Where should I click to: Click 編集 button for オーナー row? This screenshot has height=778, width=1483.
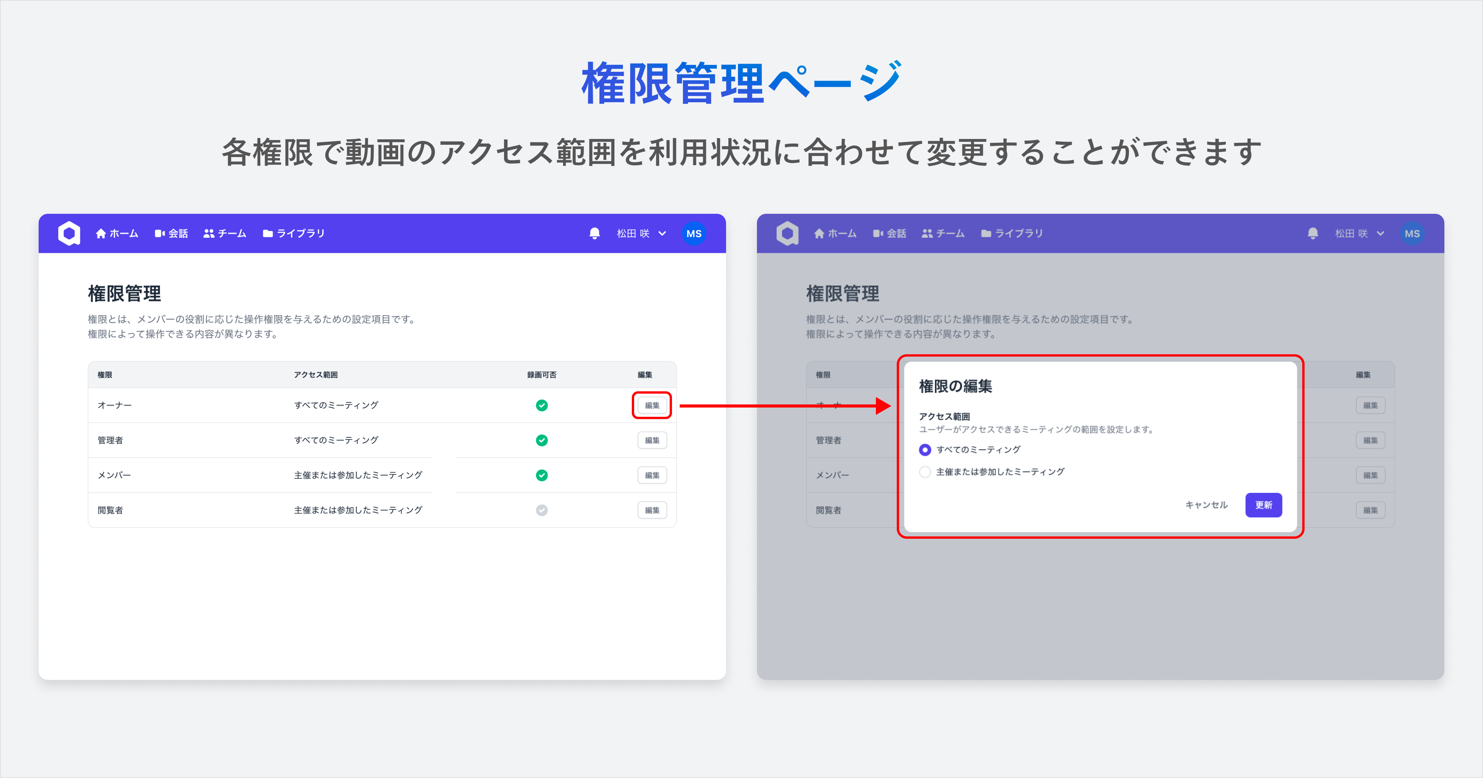652,405
